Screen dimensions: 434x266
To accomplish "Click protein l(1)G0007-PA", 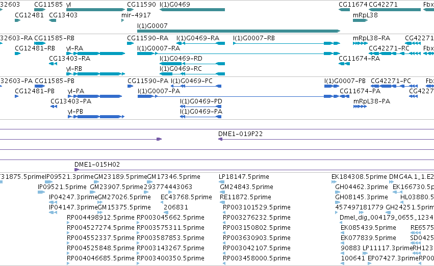I will click(x=159, y=91).
